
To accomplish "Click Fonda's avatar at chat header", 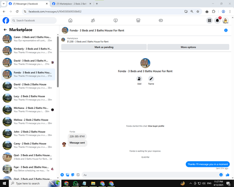I will click(x=65, y=30).
